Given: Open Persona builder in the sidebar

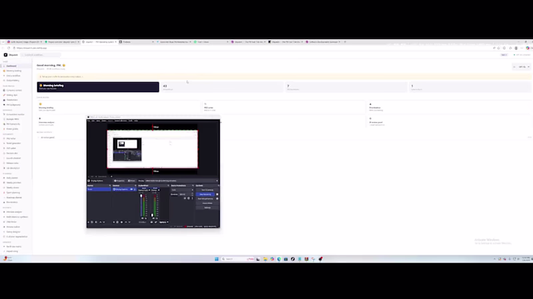Looking at the screenshot, I should [13, 227].
